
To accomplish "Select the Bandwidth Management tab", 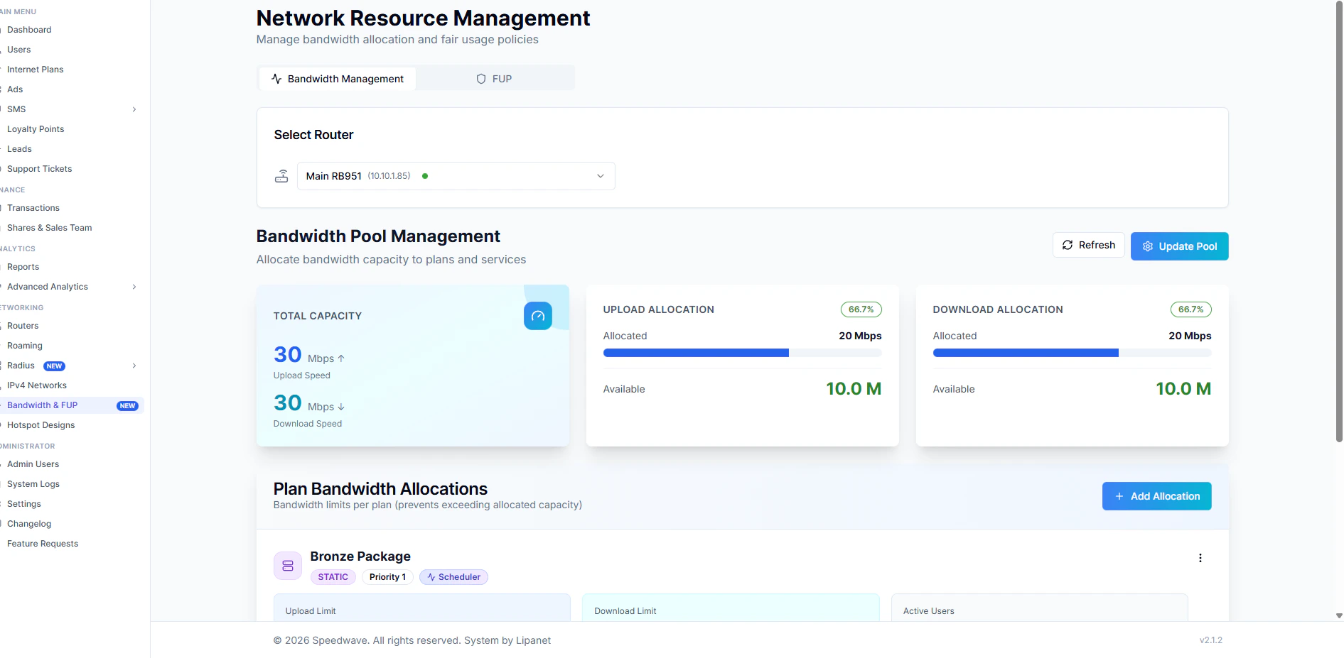I will (338, 79).
